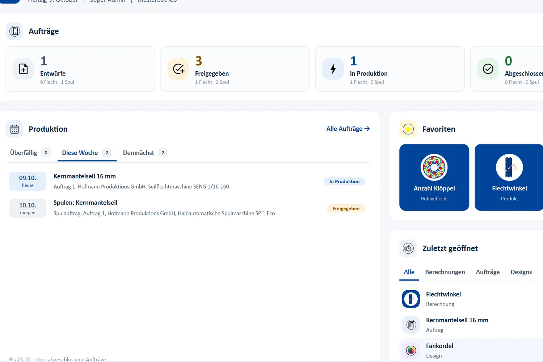543x362 pixels.
Task: Open the Aufträge tab in Zuletzt geöffnet
Action: (x=488, y=272)
